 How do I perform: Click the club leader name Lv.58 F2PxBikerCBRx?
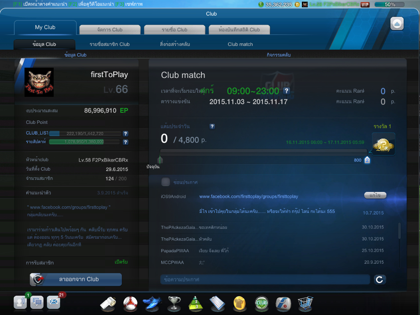pyautogui.click(x=103, y=160)
